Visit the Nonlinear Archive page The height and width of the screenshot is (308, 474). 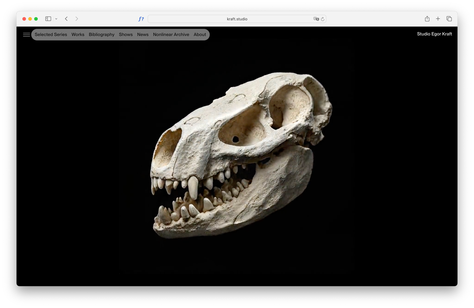coord(171,35)
